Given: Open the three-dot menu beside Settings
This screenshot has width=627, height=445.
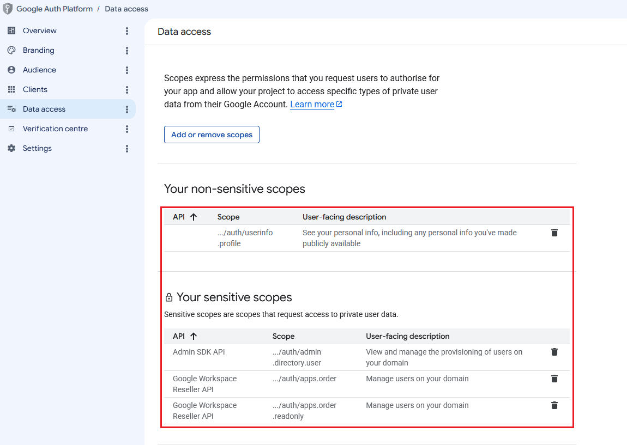Looking at the screenshot, I should (x=127, y=148).
